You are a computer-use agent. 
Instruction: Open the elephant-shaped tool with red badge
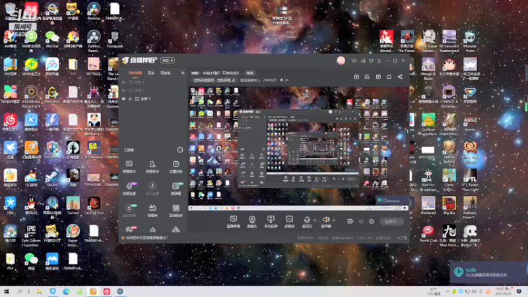point(129,230)
